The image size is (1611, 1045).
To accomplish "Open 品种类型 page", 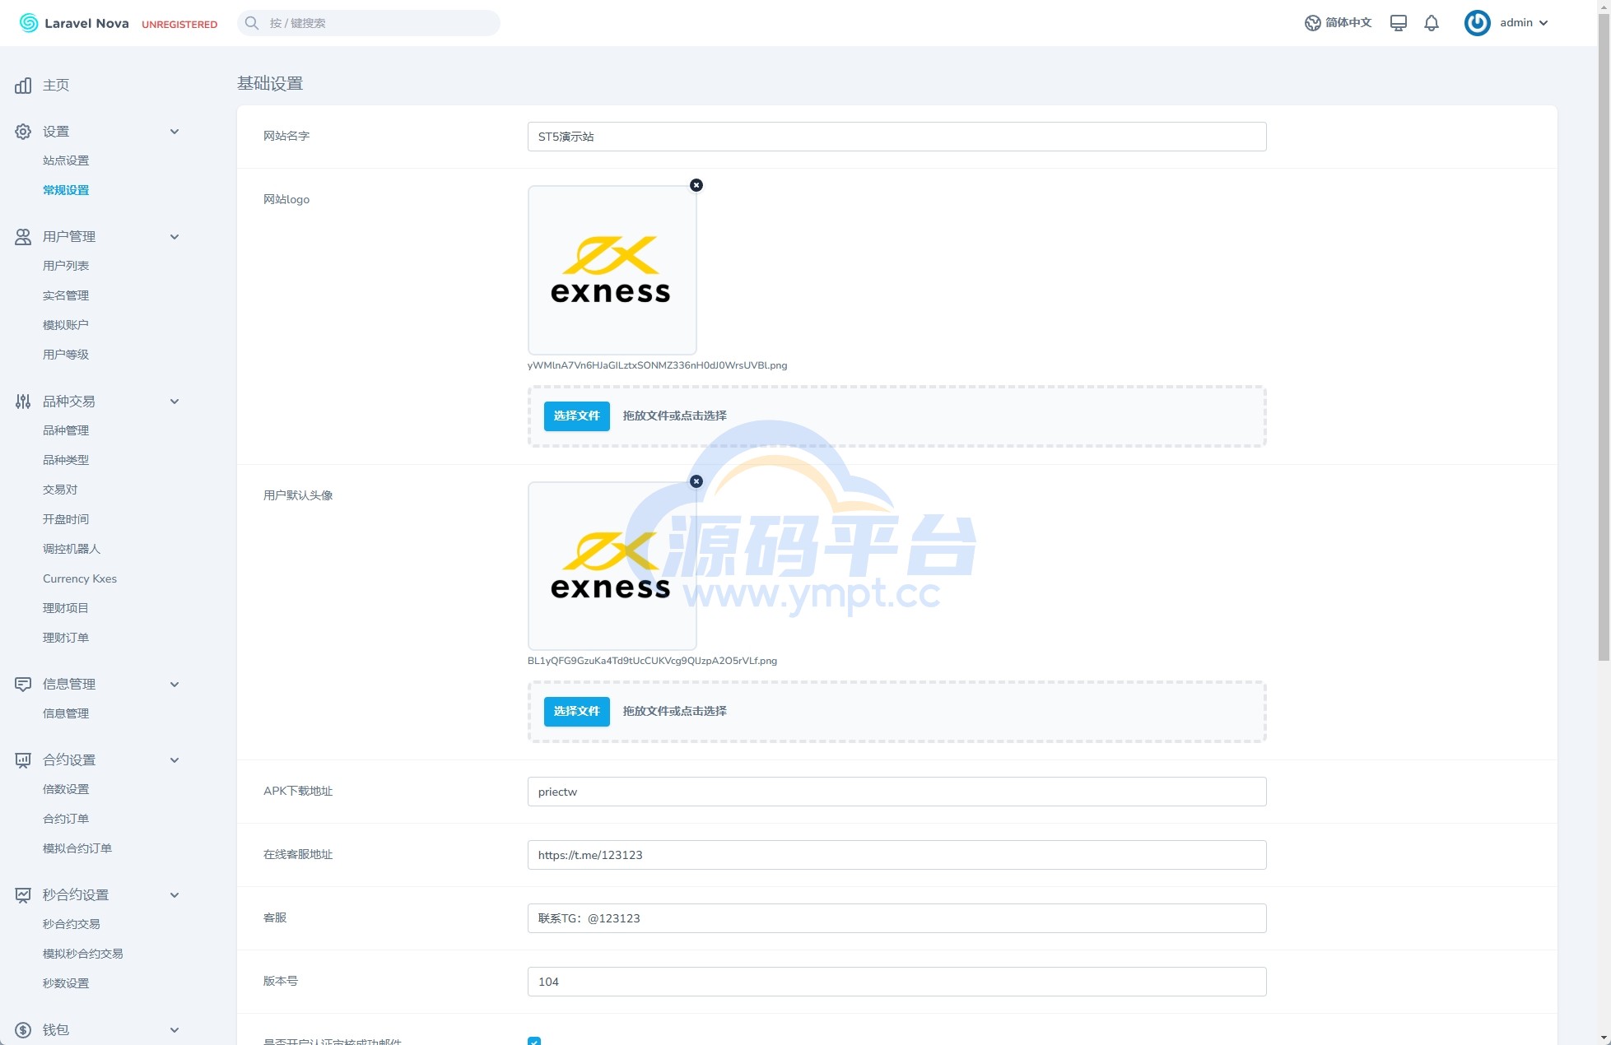I will (x=66, y=460).
